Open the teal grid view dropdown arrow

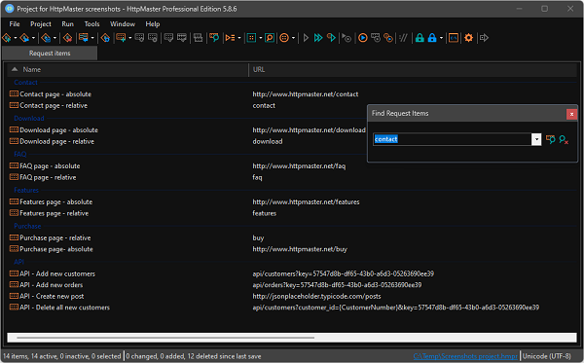click(260, 38)
